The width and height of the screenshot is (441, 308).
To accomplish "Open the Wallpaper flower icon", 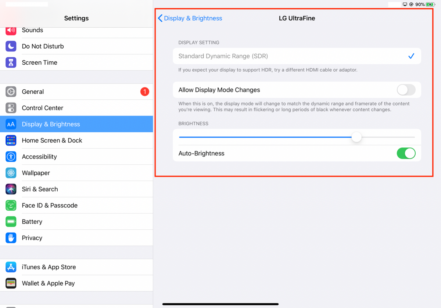I will (11, 173).
